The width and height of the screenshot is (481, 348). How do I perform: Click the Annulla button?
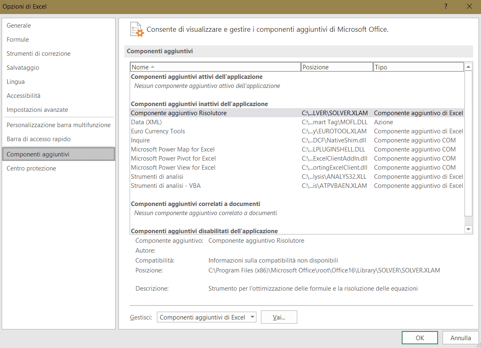(x=460, y=338)
